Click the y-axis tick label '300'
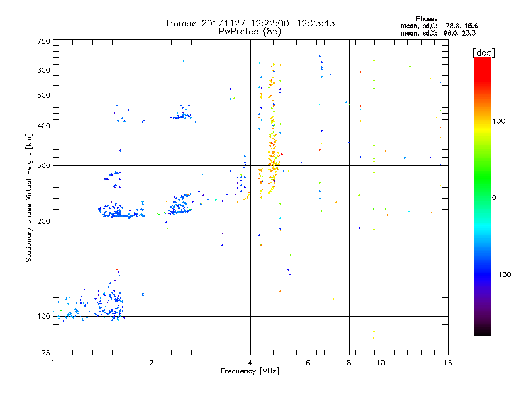The height and width of the screenshot is (395, 527). coord(44,165)
